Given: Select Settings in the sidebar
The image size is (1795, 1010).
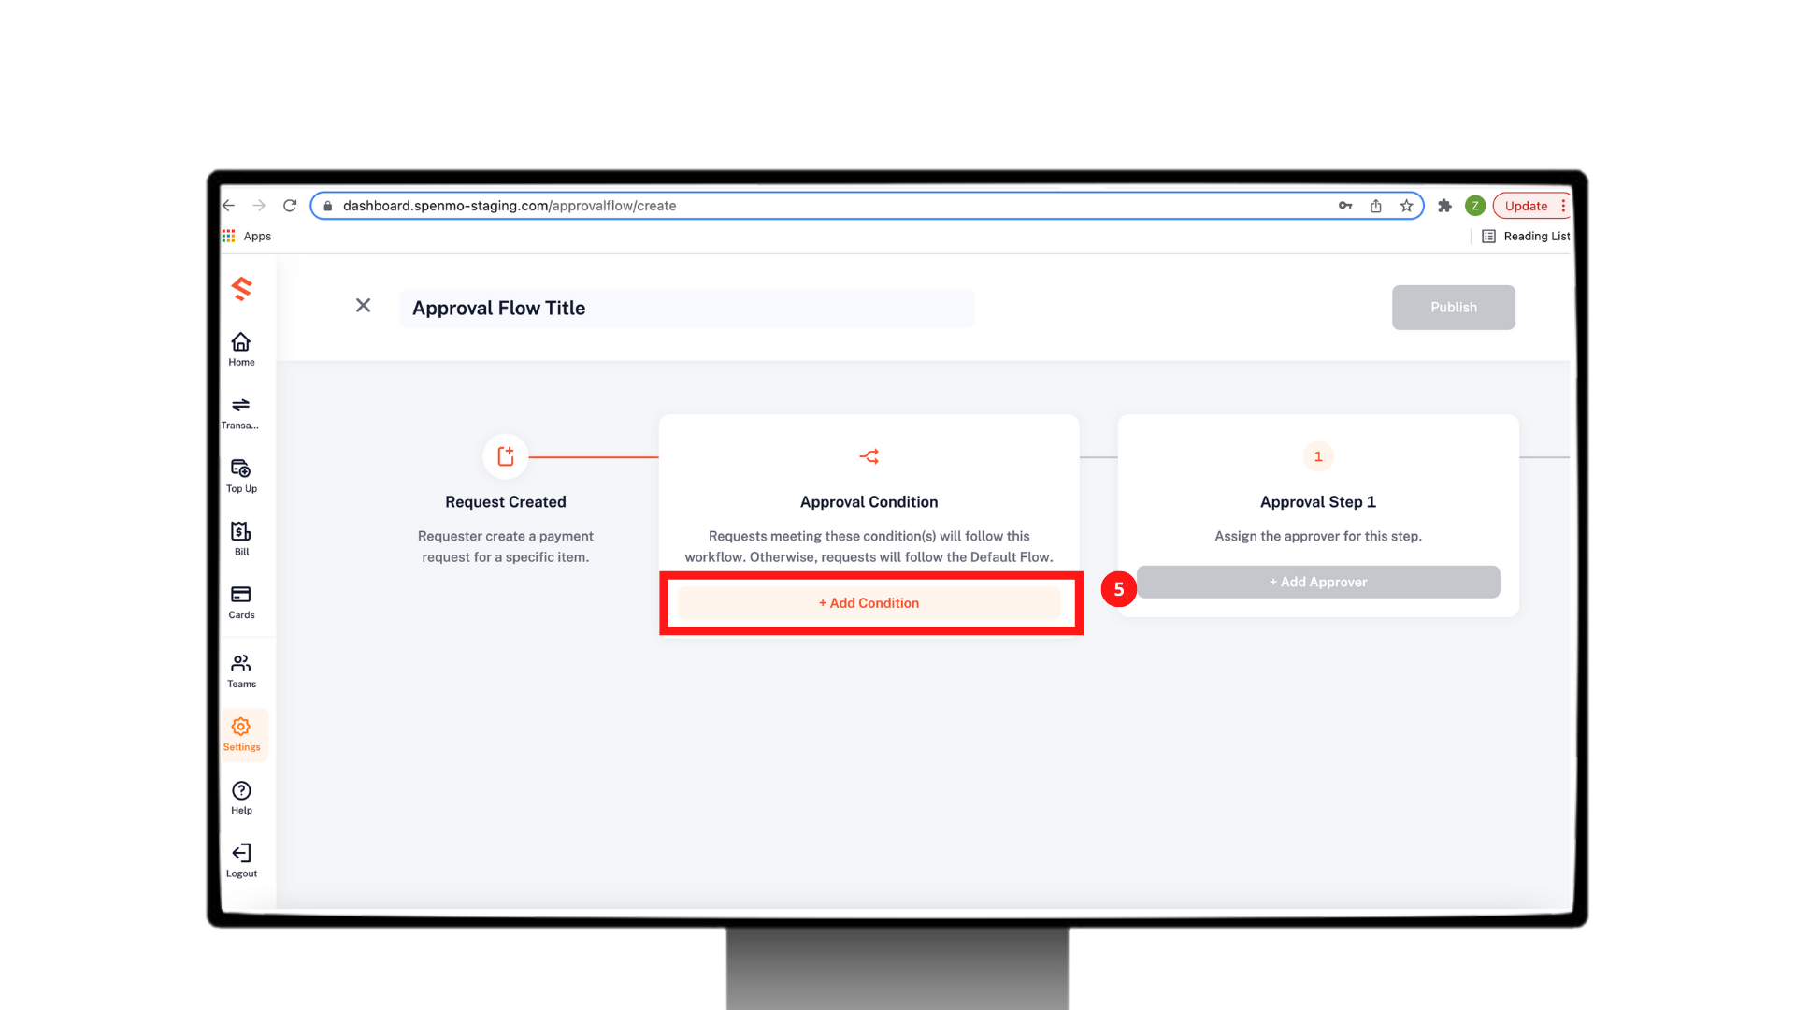Looking at the screenshot, I should (x=242, y=734).
